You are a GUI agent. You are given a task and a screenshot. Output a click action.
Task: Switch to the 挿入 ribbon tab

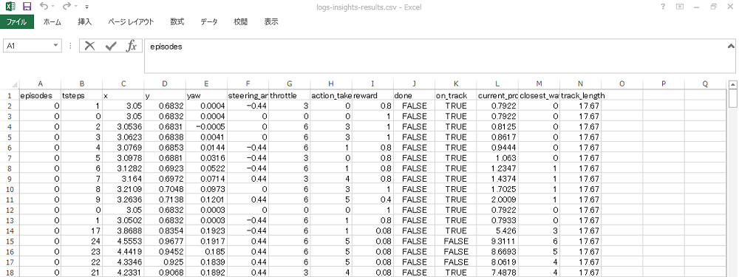85,22
